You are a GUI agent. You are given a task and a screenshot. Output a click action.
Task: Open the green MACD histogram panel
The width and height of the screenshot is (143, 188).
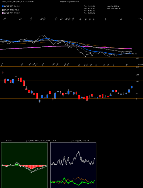[x=24, y=165]
